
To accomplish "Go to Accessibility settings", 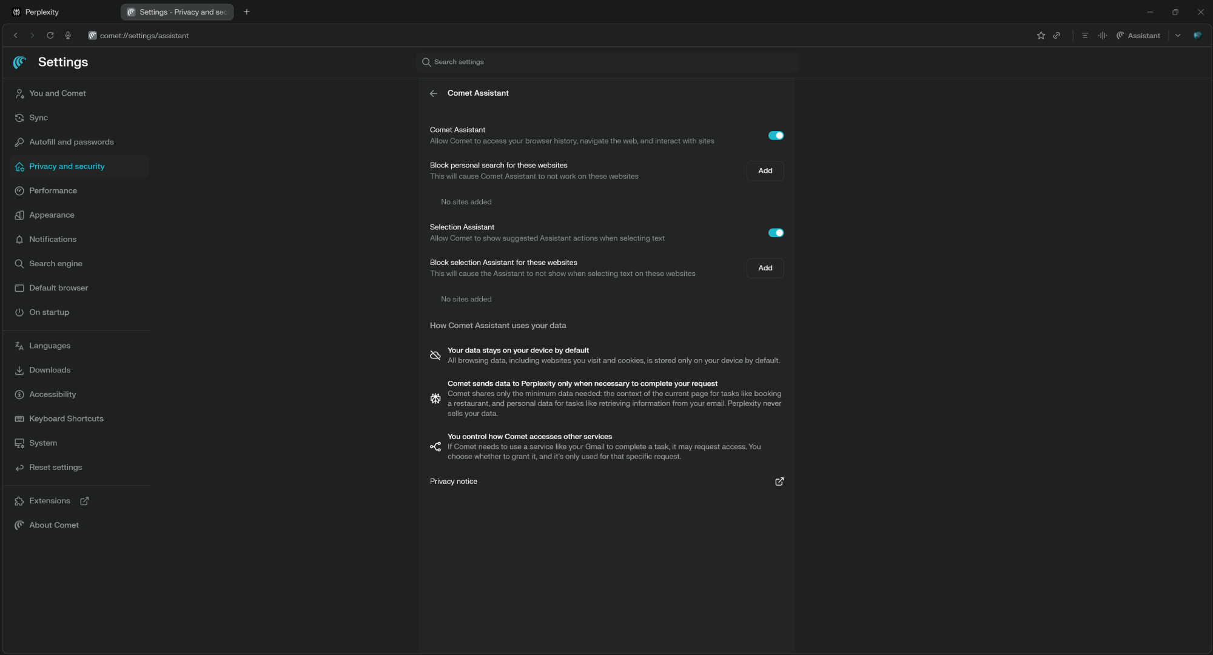I will (79, 394).
